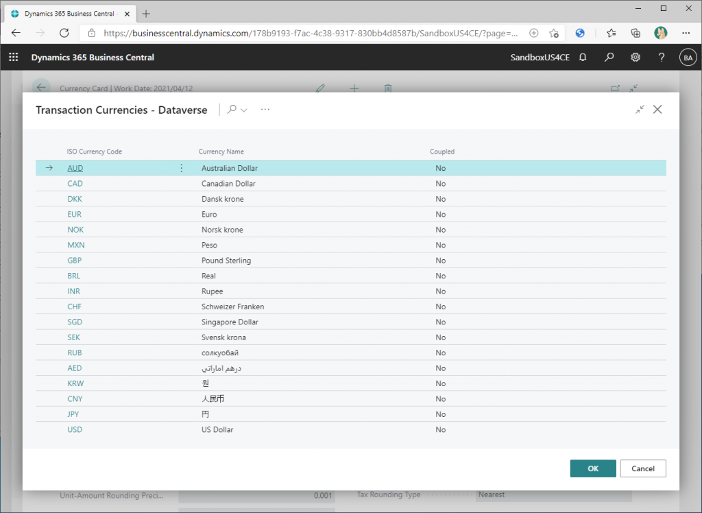Open the app launcher waffle menu
The image size is (702, 513).
point(14,58)
